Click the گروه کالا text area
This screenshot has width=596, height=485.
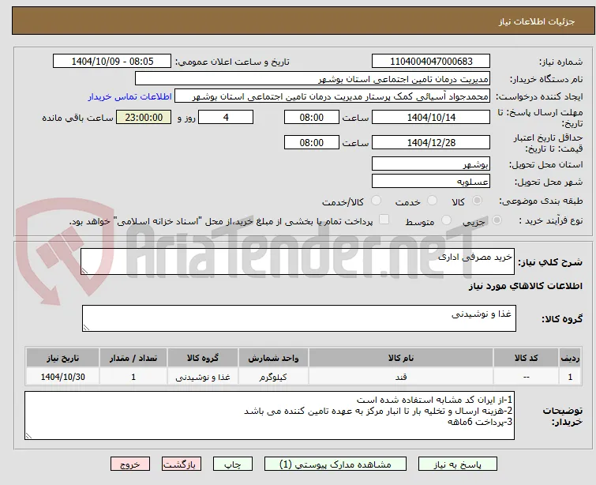(299, 318)
